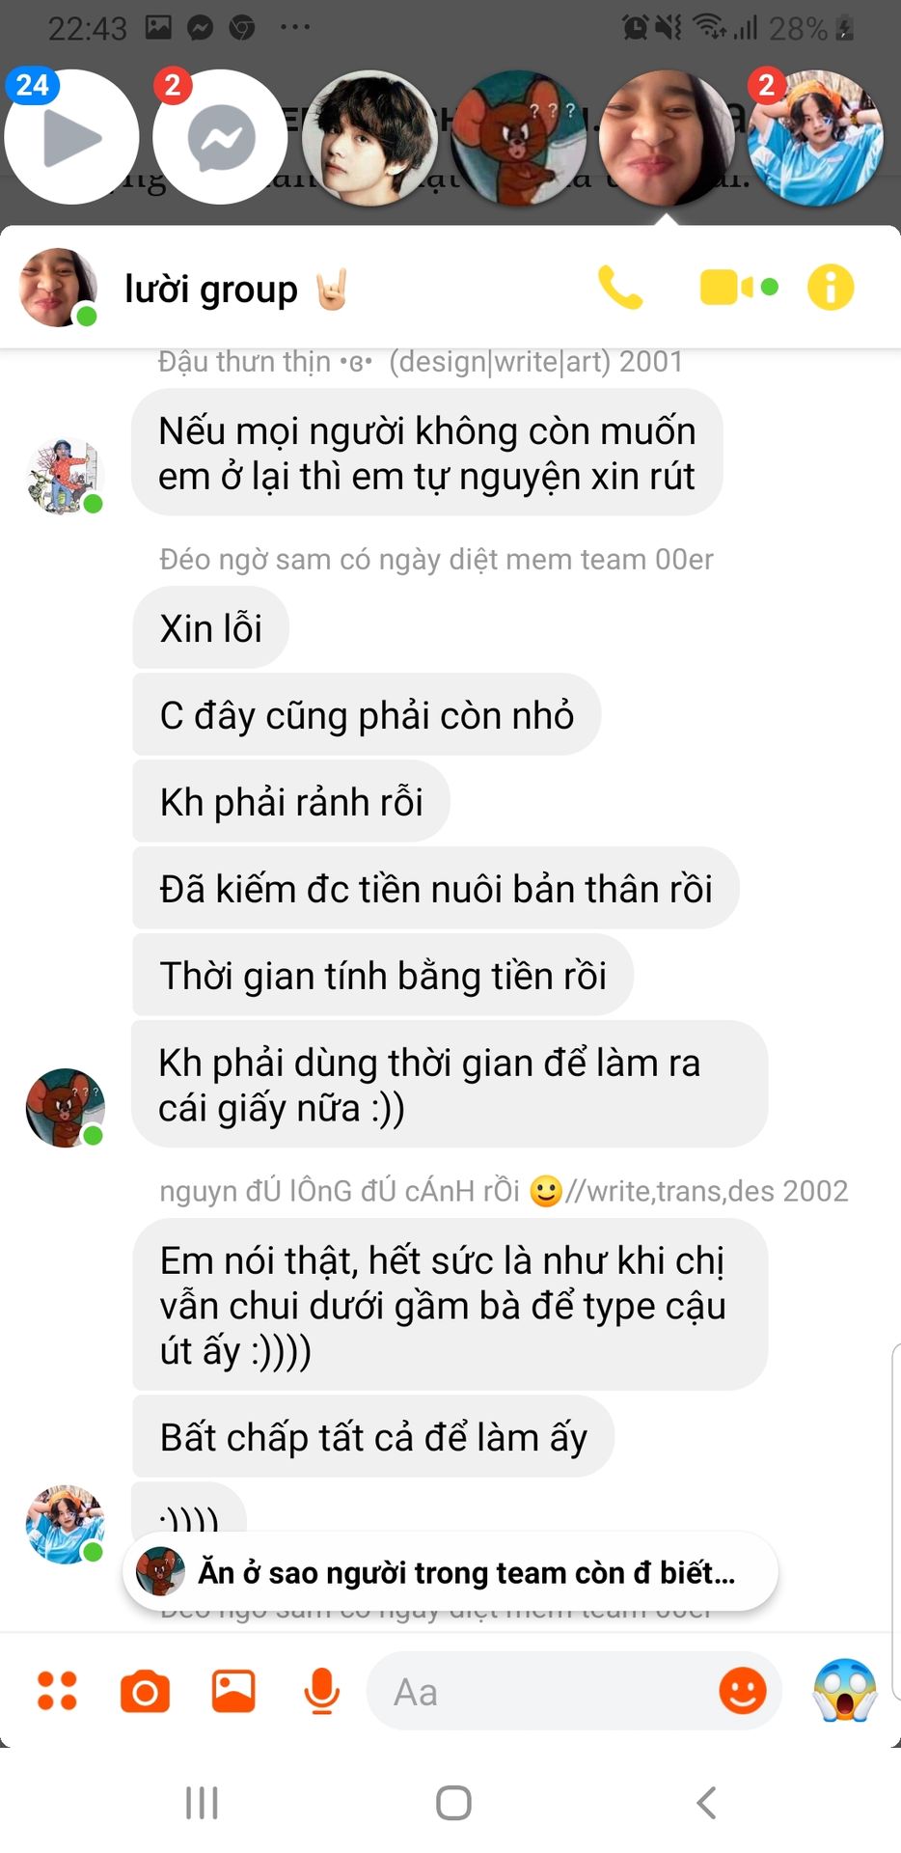The width and height of the screenshot is (901, 1853).
Task: Start a video call in group chat
Action: (738, 288)
